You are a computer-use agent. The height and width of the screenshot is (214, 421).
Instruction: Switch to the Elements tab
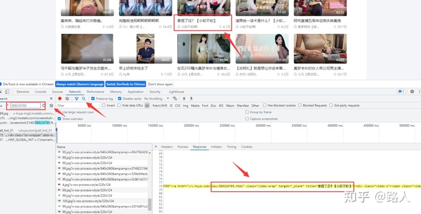click(23, 92)
